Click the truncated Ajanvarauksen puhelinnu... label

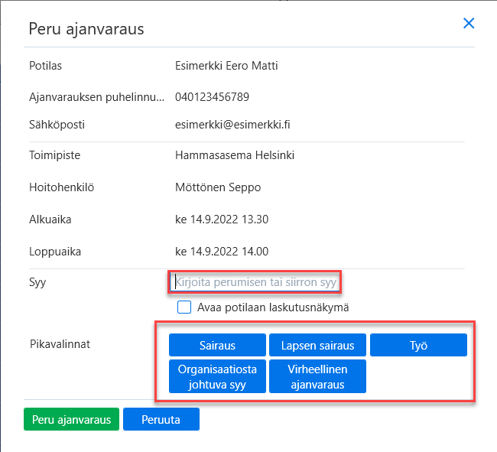coord(96,97)
